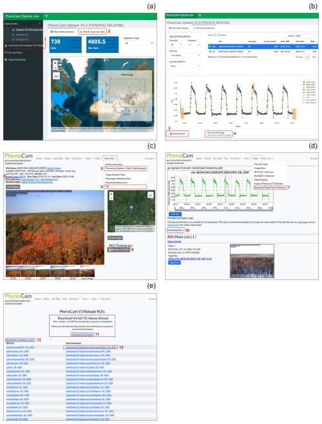Click the PNG Plot button in panel (d)
This screenshot has height=424, width=322.
175,214
